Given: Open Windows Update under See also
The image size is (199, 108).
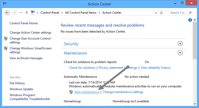Looking at the screenshot, I should click(x=21, y=89).
